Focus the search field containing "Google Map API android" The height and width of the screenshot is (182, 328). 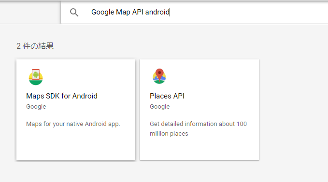[194, 13]
